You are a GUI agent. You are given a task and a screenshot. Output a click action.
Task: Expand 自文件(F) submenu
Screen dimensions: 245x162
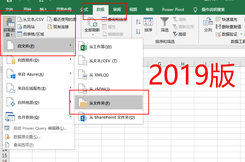[39, 46]
